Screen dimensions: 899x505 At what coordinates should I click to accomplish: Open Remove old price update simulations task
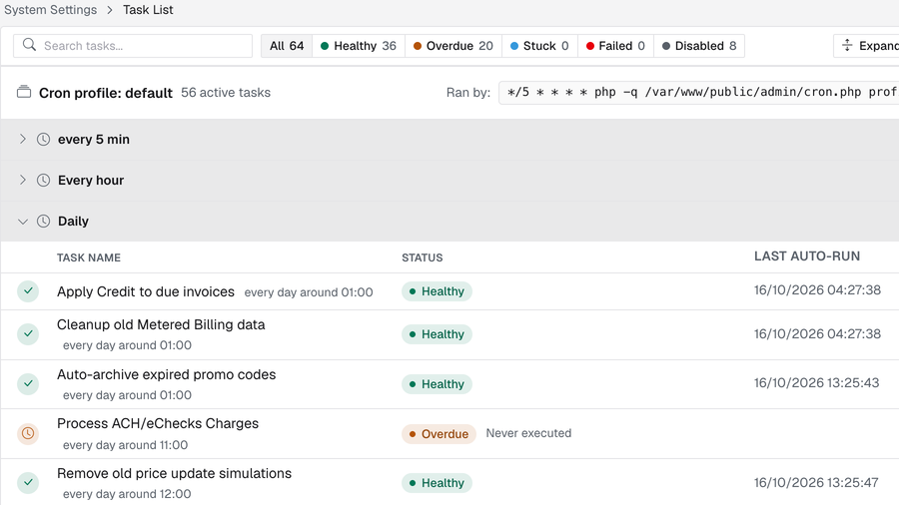pyautogui.click(x=174, y=473)
